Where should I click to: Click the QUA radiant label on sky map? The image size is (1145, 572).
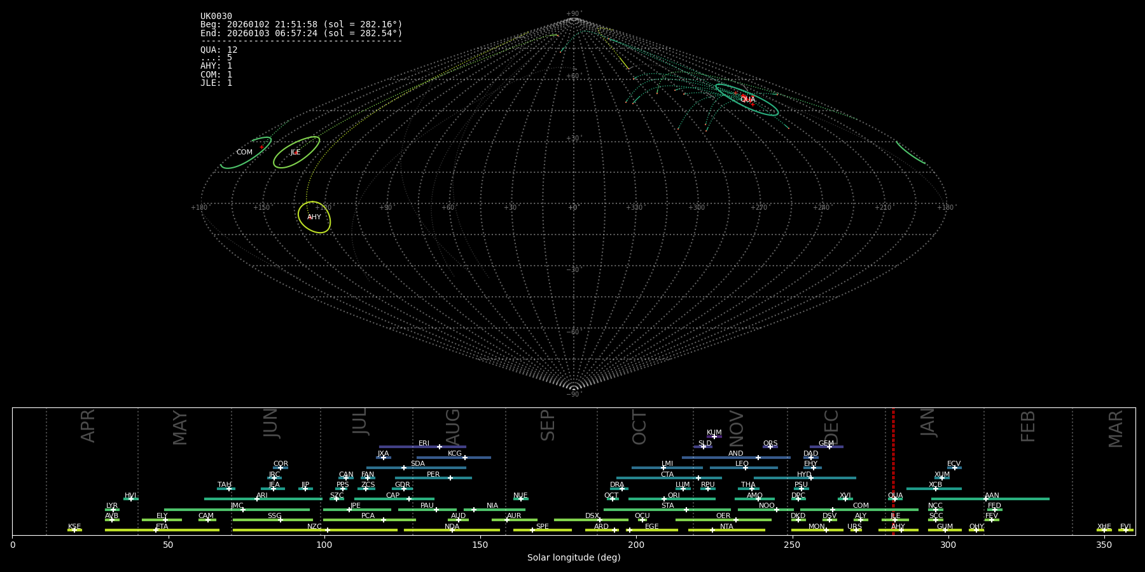[x=747, y=100]
